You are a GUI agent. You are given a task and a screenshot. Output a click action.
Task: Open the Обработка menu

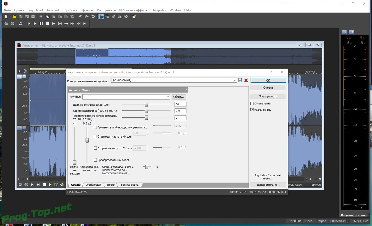[x=70, y=10]
